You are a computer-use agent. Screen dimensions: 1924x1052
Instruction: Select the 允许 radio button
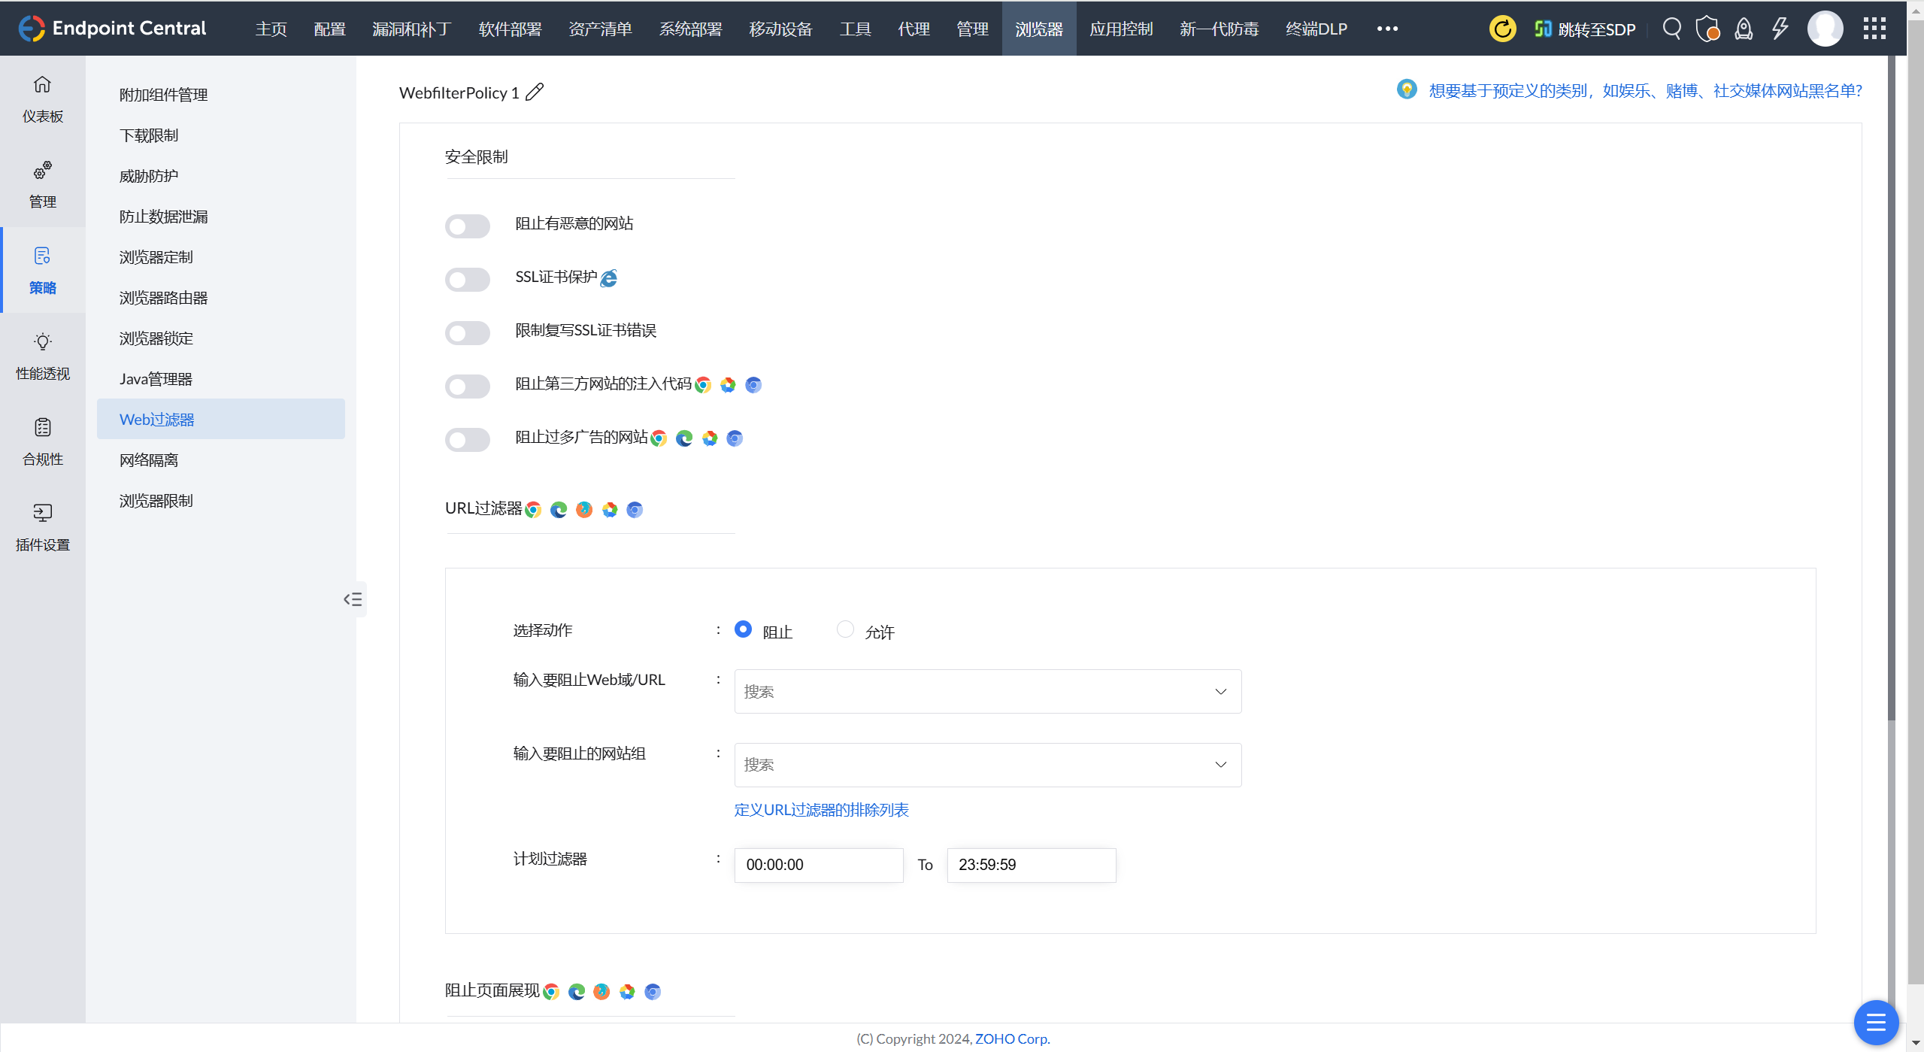point(845,629)
